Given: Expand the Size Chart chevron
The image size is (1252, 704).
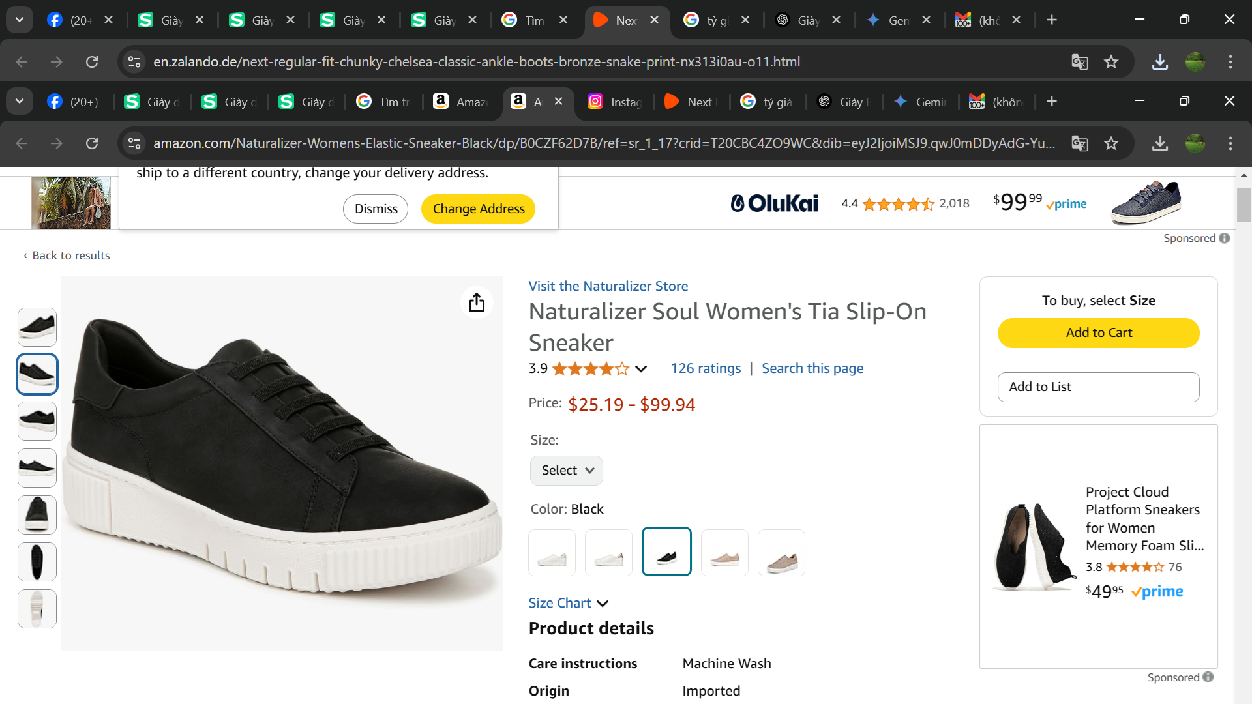Looking at the screenshot, I should point(603,604).
